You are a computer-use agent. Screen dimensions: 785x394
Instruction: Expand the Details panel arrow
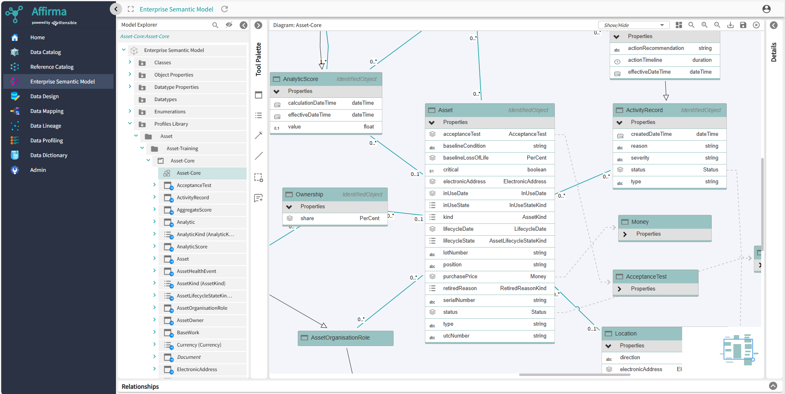[774, 25]
